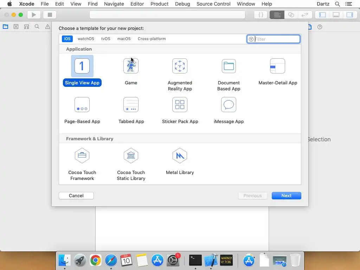Screen dimensions: 360x270
Task: Toggle the Debug area visibility
Action: coord(336,15)
